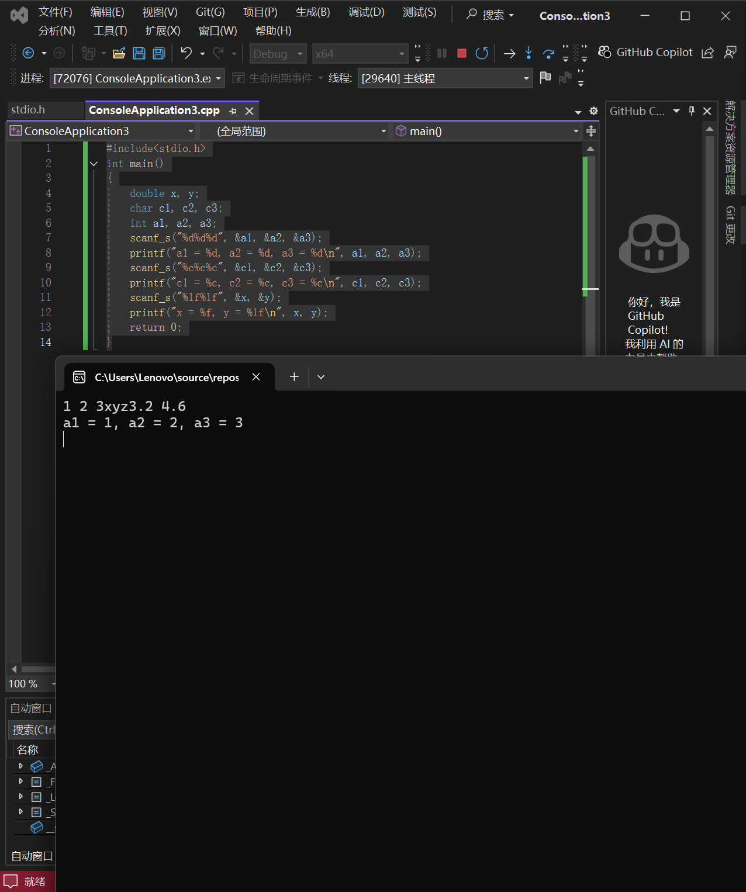Expand the first tree row in 自动窗口
The width and height of the screenshot is (746, 892).
21,766
